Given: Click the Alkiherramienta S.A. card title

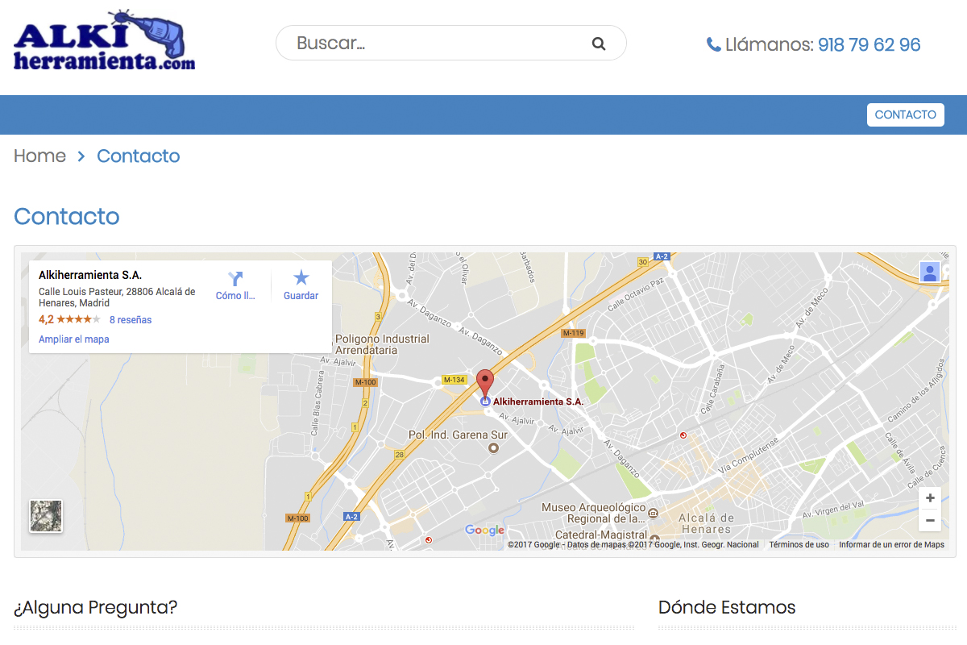Looking at the screenshot, I should 90,276.
